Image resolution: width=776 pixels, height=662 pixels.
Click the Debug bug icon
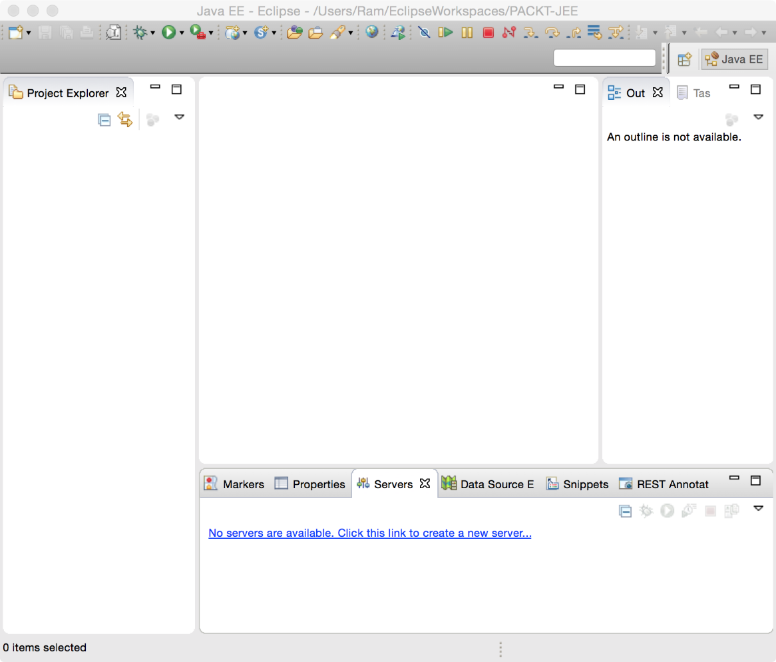[x=140, y=33]
